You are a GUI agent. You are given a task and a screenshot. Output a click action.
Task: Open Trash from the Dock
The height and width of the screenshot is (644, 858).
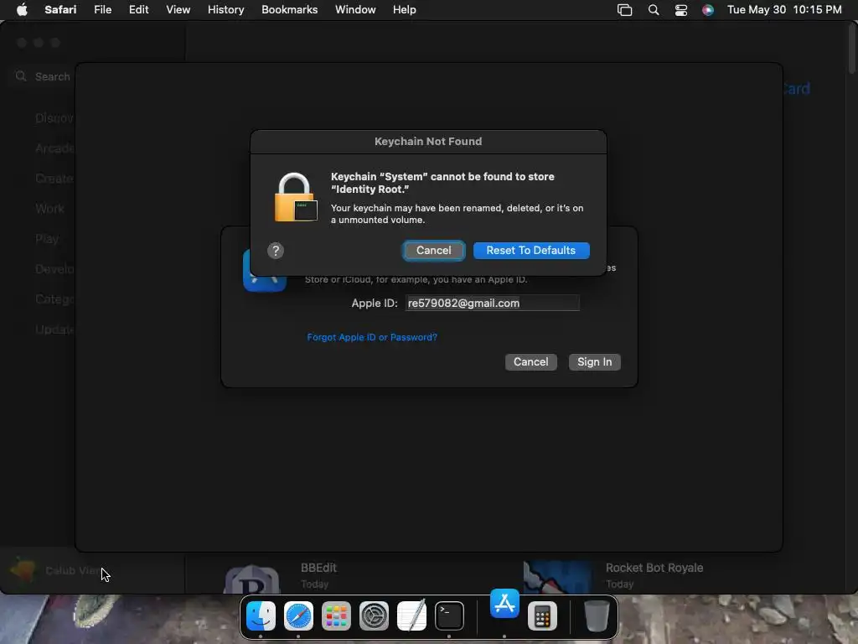click(597, 616)
